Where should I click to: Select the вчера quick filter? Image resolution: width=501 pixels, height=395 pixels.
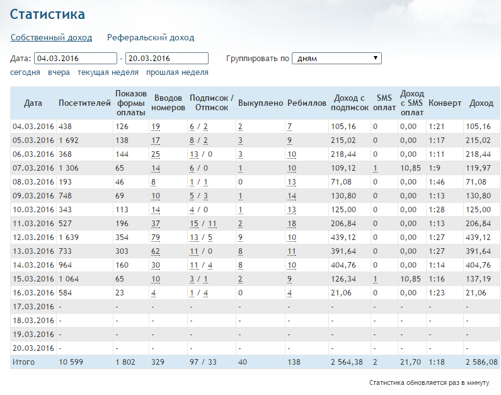pyautogui.click(x=59, y=72)
